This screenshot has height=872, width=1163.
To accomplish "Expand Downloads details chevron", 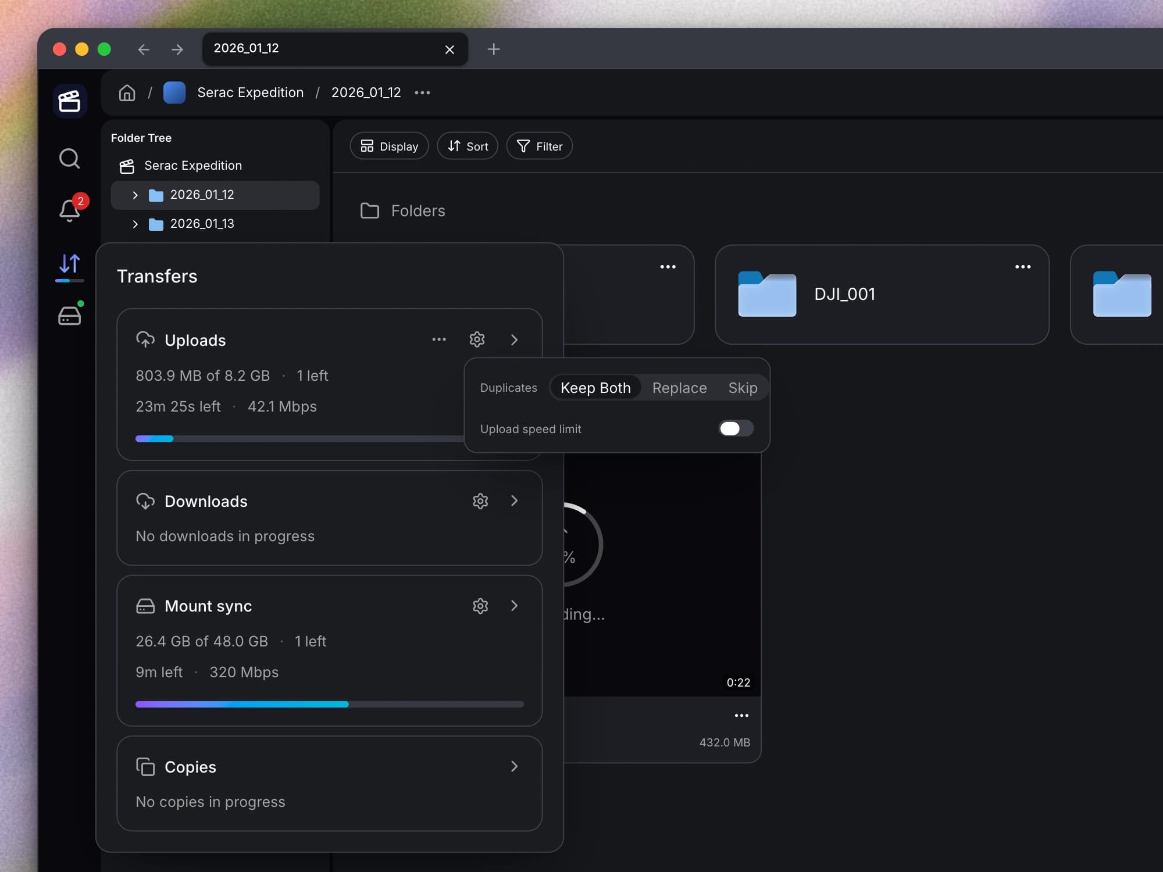I will (x=514, y=501).
